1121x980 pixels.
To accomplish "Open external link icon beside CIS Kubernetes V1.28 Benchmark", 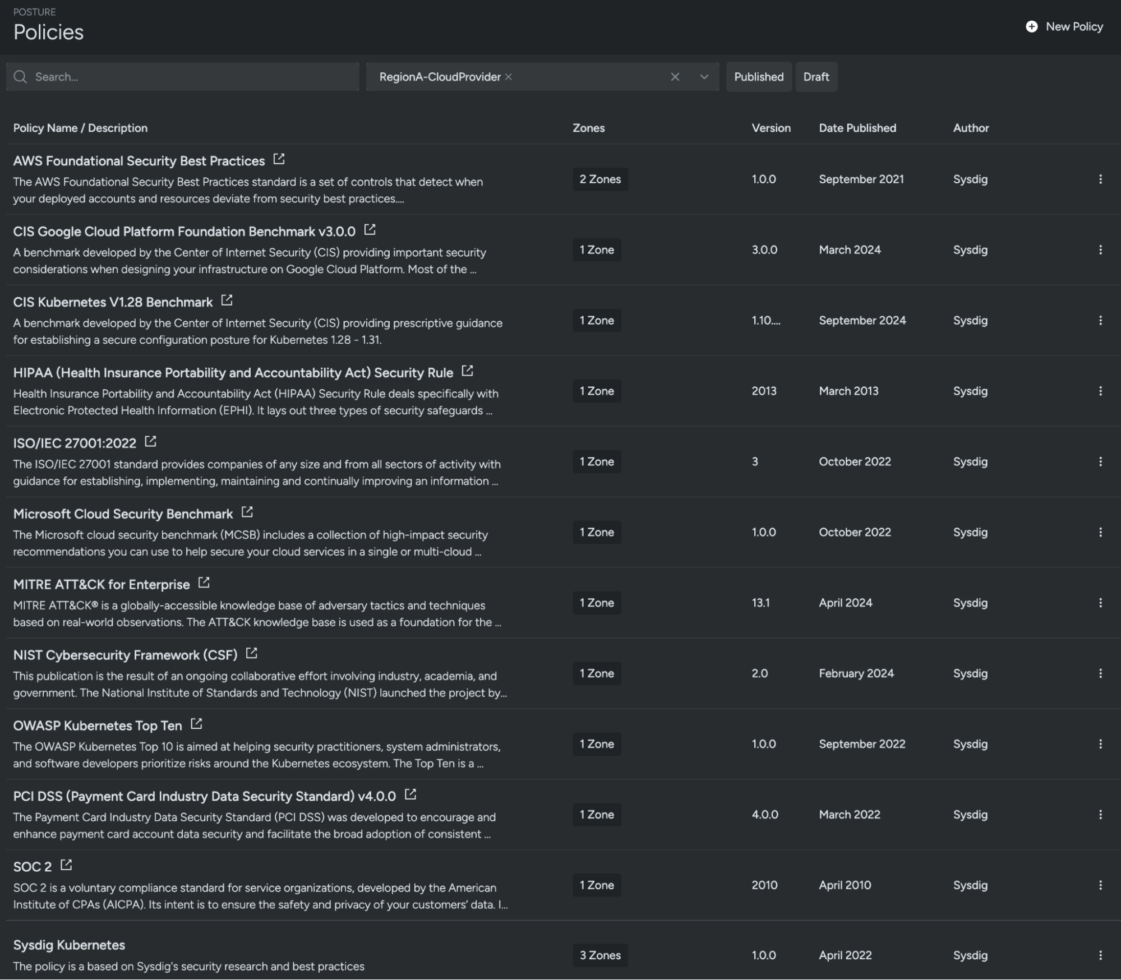I will [227, 301].
